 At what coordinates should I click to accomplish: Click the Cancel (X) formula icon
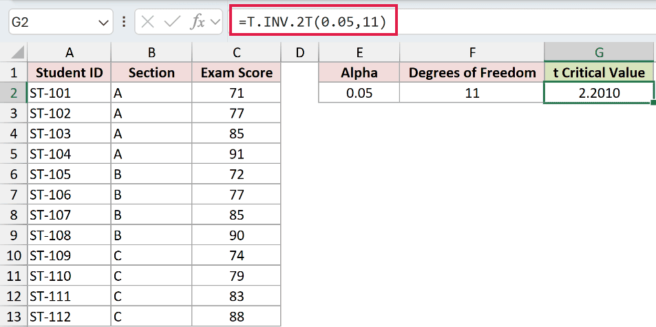tap(148, 22)
